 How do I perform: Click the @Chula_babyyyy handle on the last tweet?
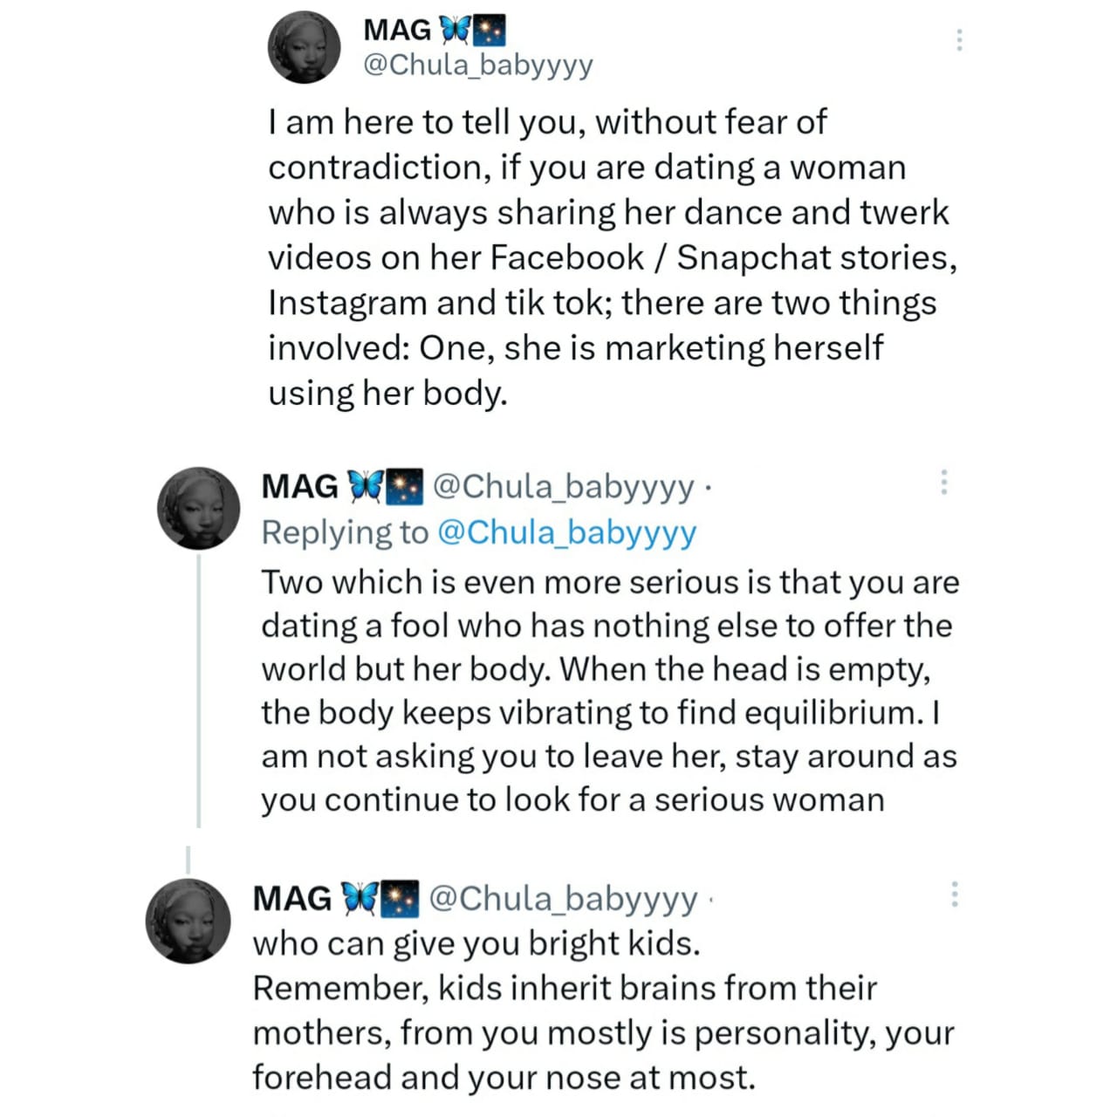tap(564, 897)
